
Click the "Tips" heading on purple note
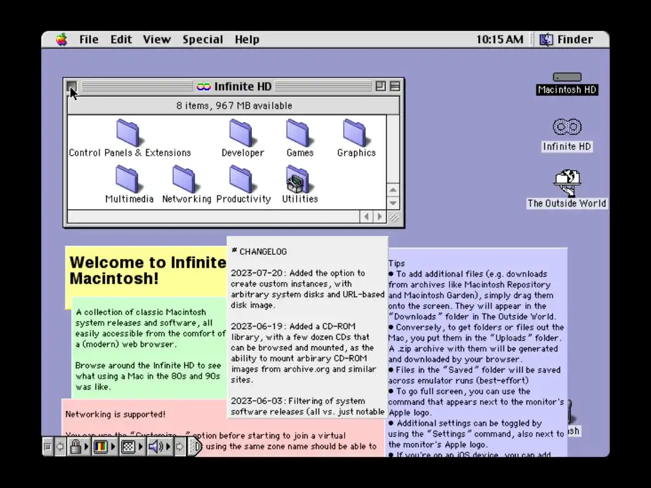tap(397, 263)
